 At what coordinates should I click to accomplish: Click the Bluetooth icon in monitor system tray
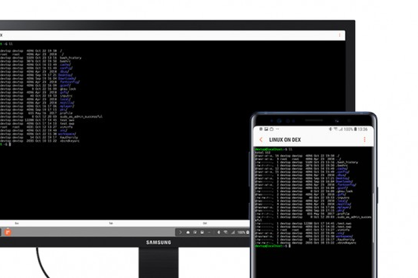pyautogui.click(x=219, y=233)
